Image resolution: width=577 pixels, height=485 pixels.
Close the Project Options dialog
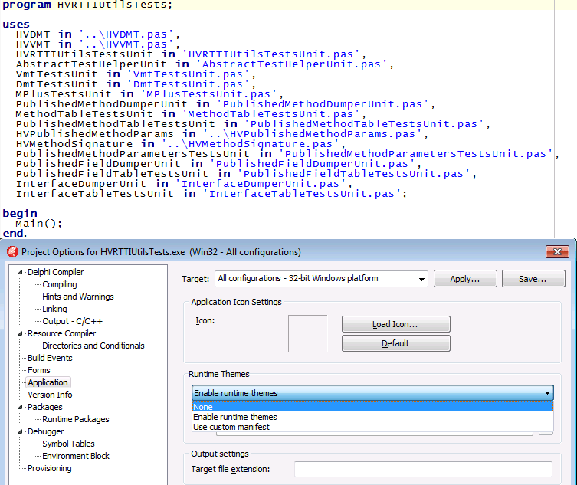[556, 251]
